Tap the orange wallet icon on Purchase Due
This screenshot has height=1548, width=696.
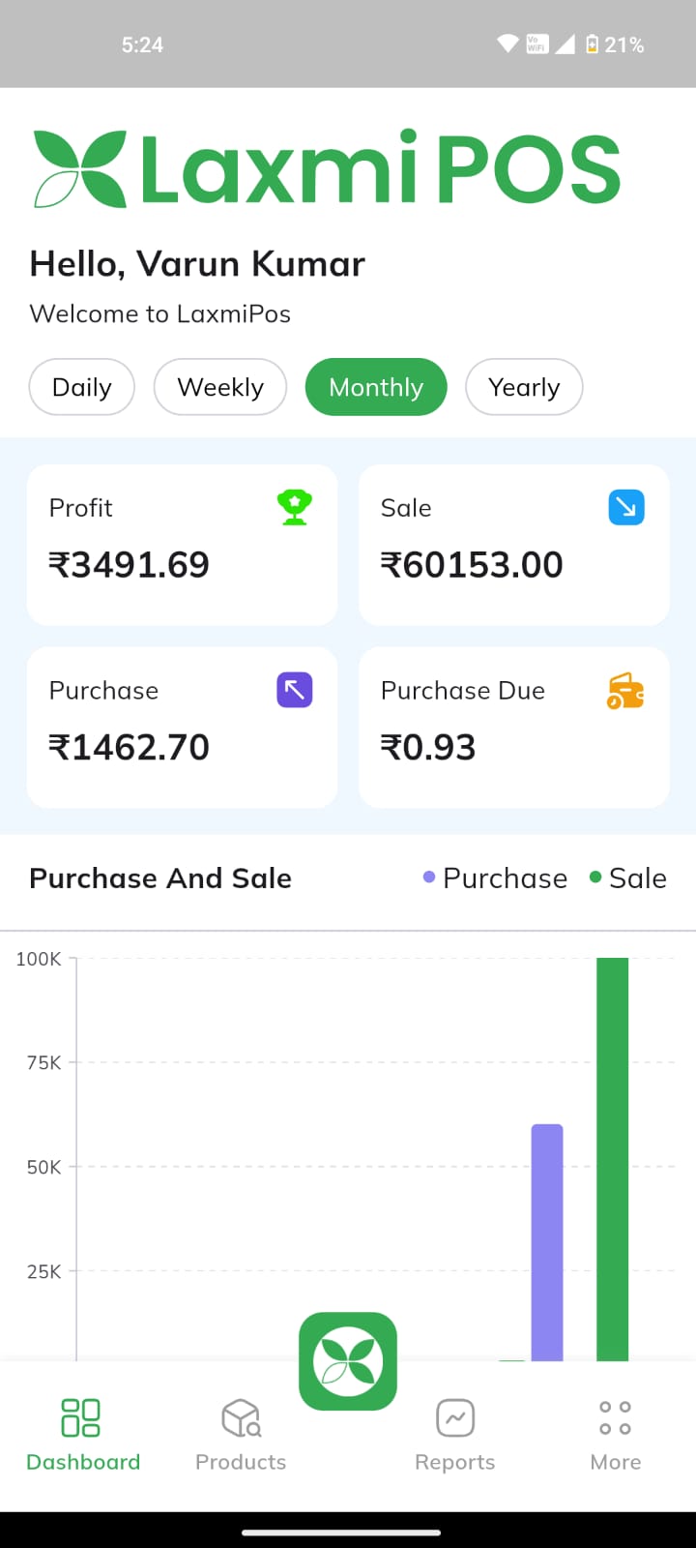click(x=625, y=691)
